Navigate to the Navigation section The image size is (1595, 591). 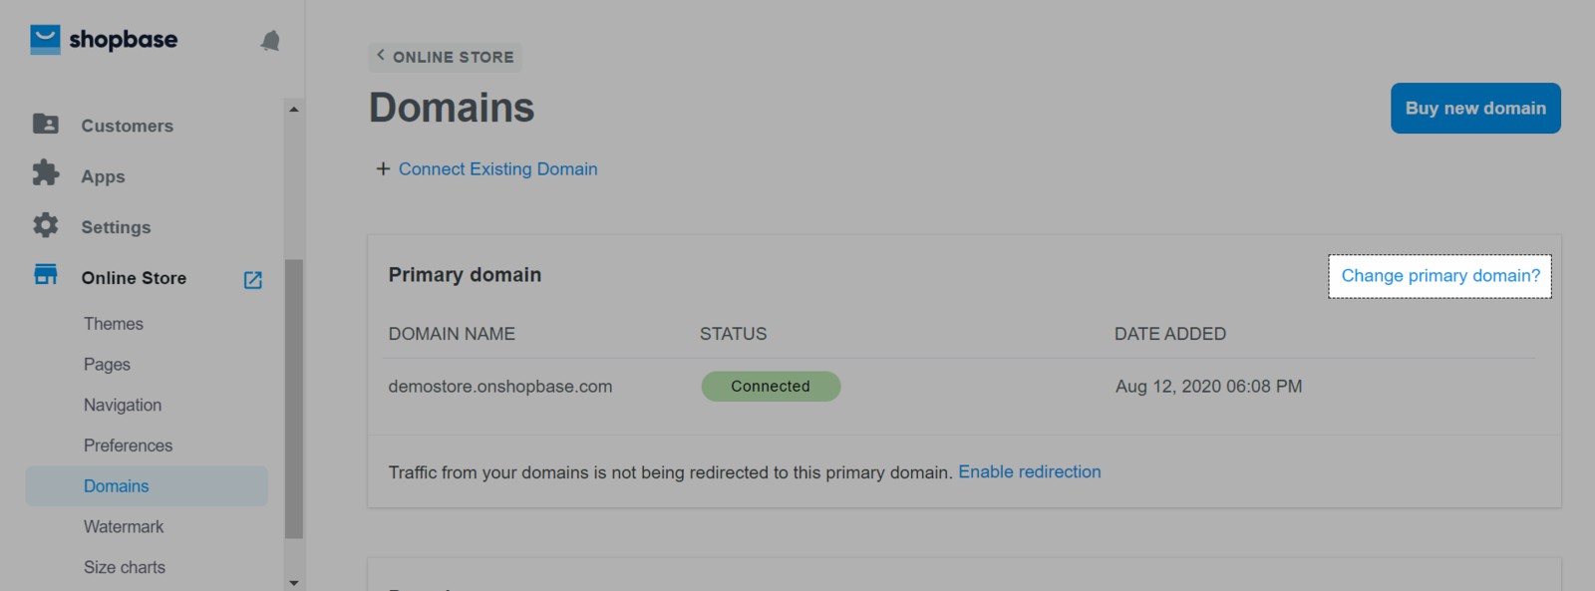point(122,405)
